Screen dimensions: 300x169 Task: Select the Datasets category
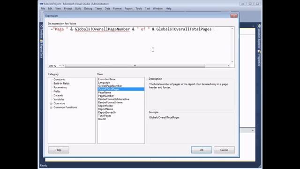click(x=58, y=95)
